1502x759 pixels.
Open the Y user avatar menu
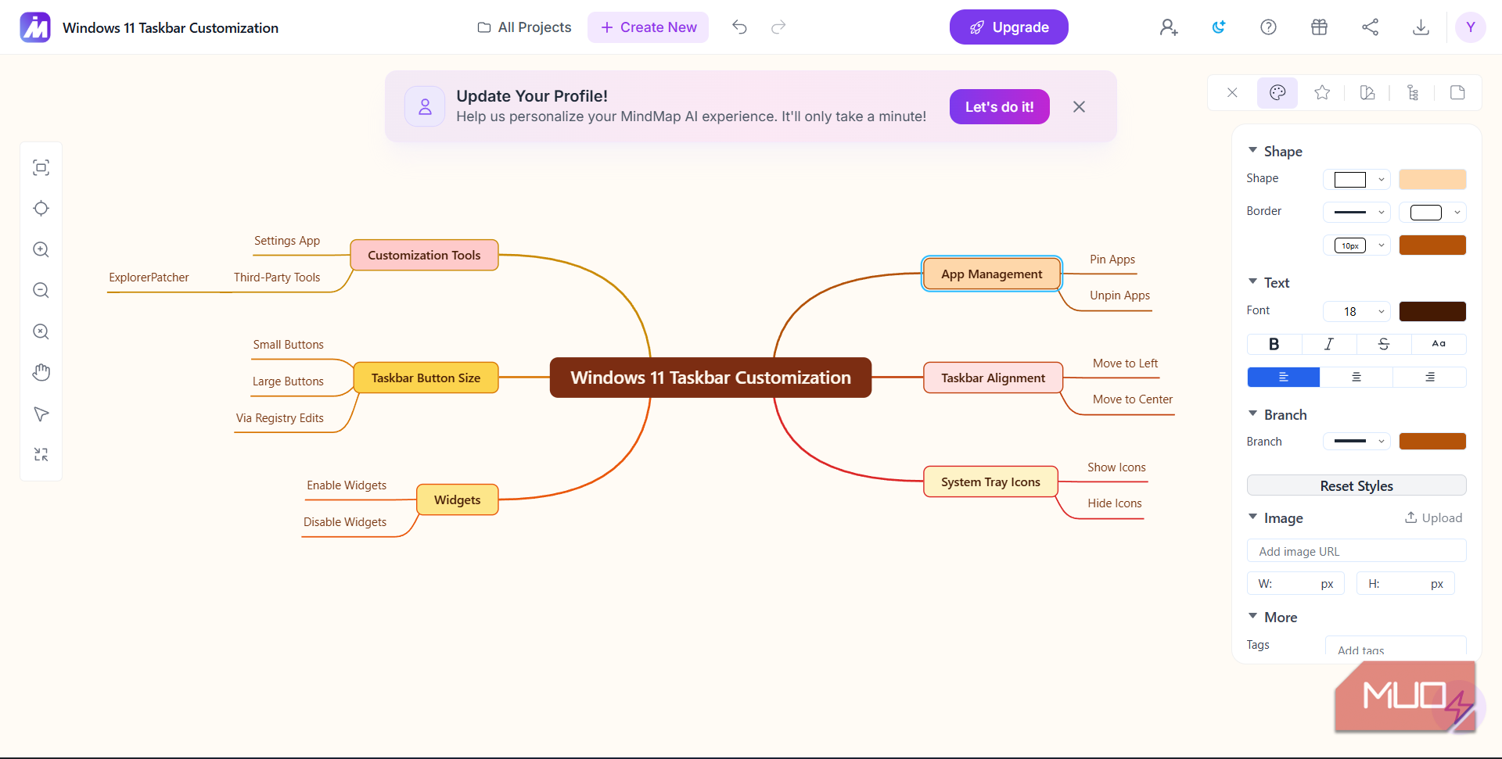[x=1471, y=27]
